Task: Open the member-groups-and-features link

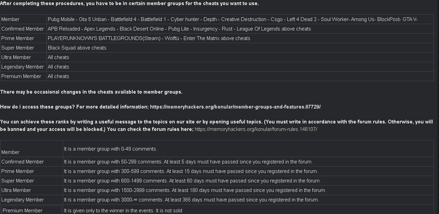Action: pyautogui.click(x=235, y=107)
